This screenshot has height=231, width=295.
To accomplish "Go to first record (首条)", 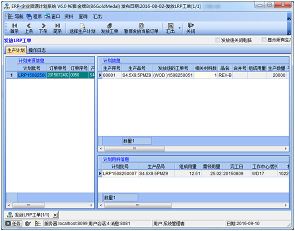I will pyautogui.click(x=14, y=28).
